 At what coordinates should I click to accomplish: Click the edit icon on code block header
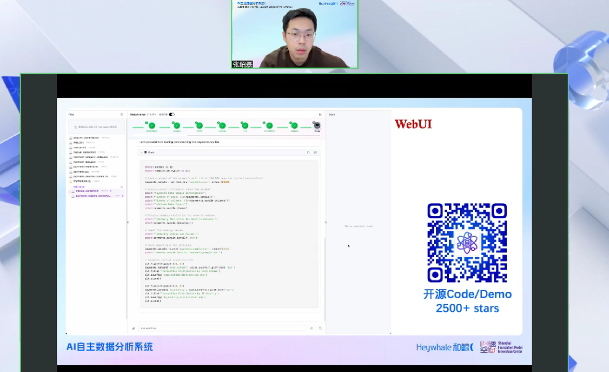315,152
